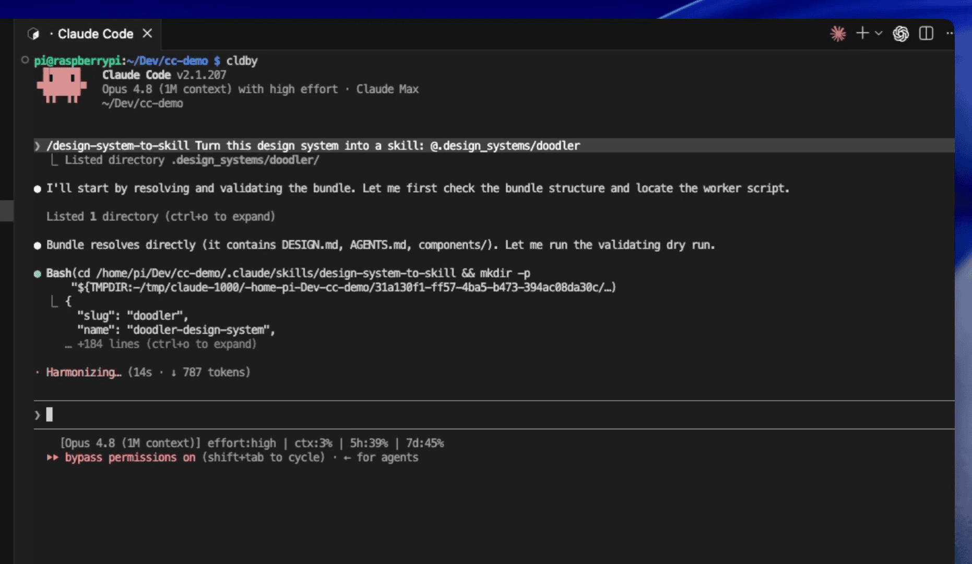Click the "I'll start by resolving" message

(x=418, y=188)
